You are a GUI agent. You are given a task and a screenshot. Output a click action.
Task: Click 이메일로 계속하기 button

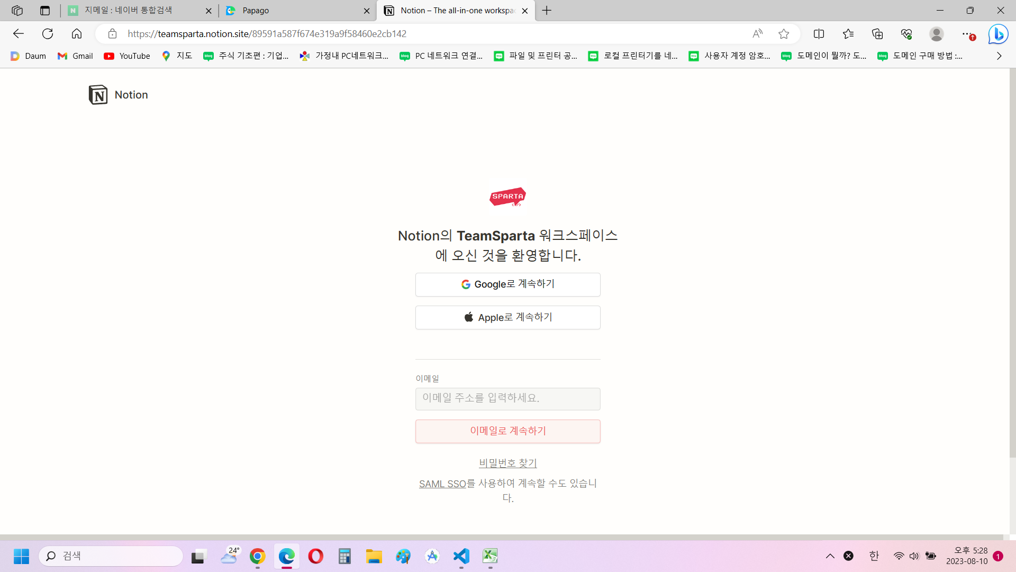tap(507, 431)
